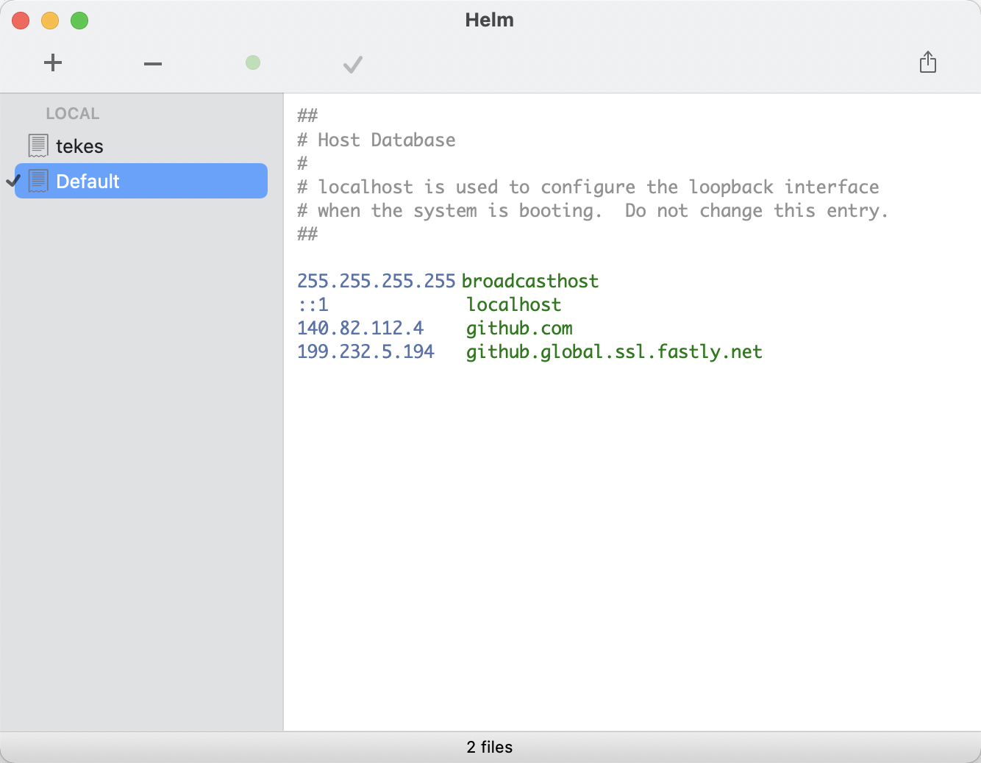981x763 pixels.
Task: Click the 'localhost is used to configure' comment
Action: [588, 187]
